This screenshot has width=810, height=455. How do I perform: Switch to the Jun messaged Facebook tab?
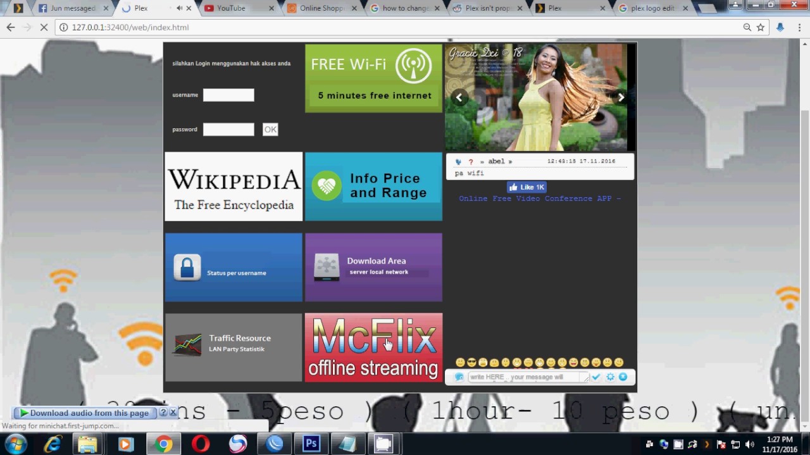pyautogui.click(x=73, y=8)
